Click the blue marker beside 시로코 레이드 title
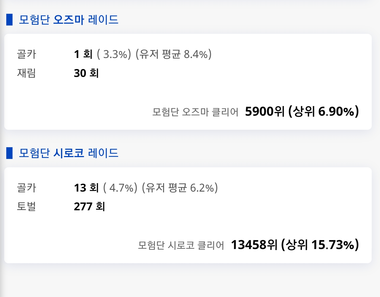Viewport: 380px width, 297px height. (x=9, y=153)
